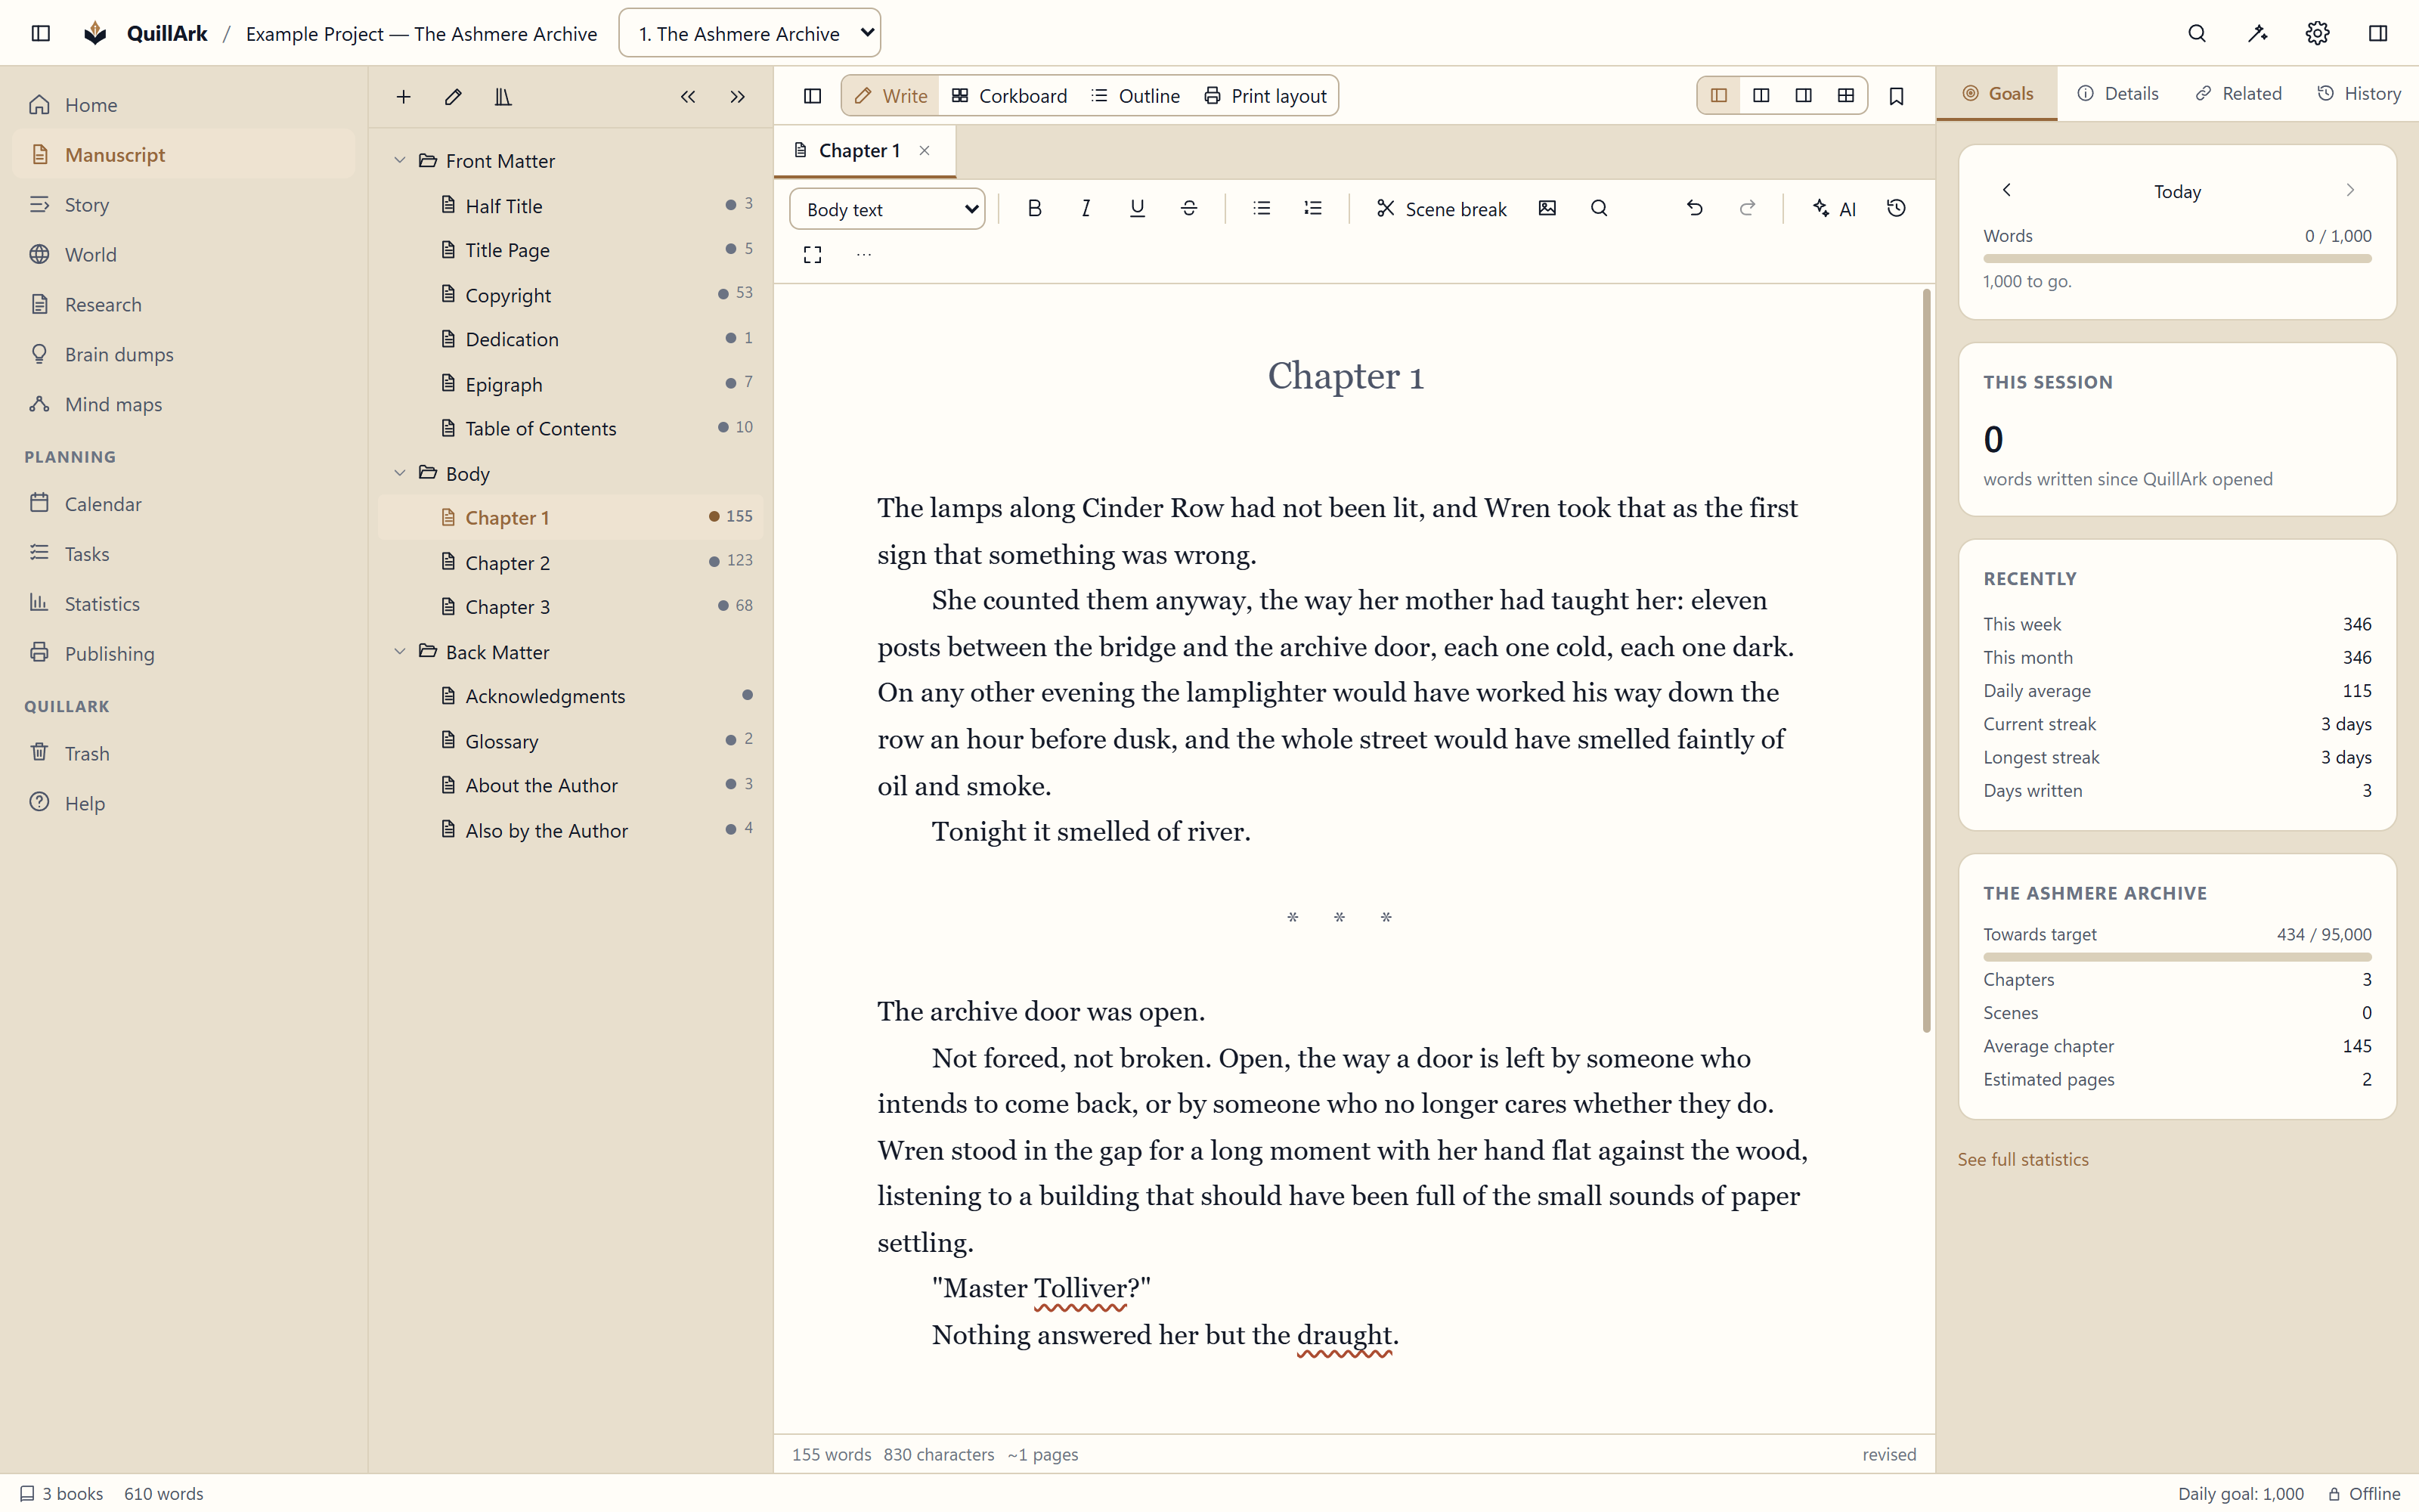Screen dimensions: 2419x1512
Task: Click the daily Words progress bar
Action: point(2177,259)
